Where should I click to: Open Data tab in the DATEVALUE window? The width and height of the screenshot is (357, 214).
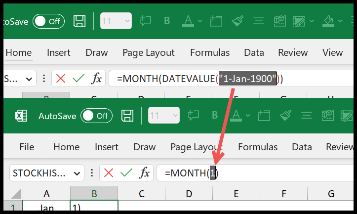254,53
